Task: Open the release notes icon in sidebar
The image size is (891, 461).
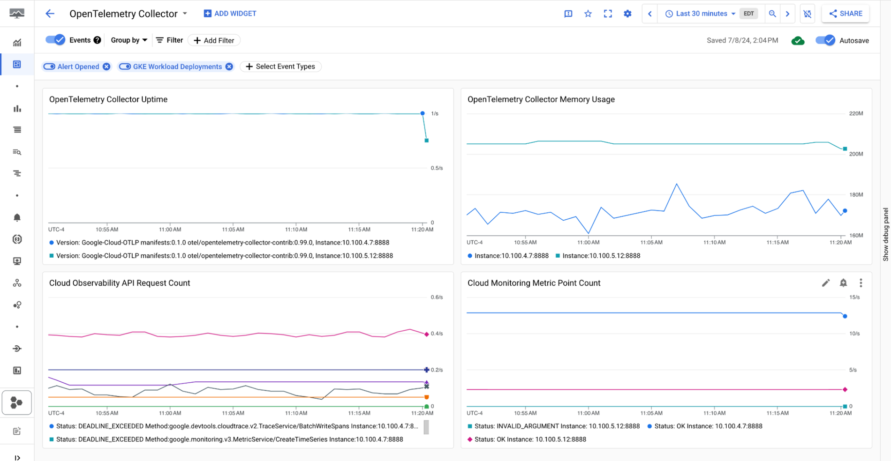Action: [17, 431]
